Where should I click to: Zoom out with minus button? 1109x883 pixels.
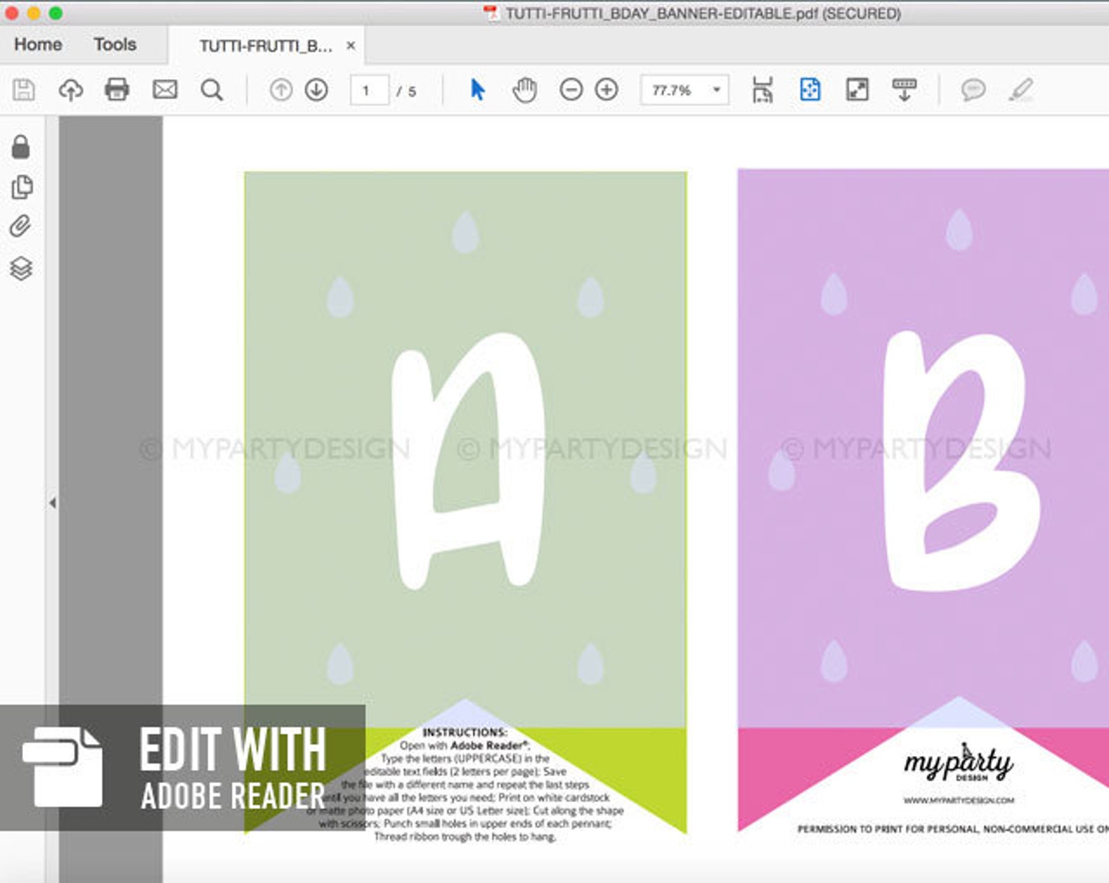[571, 90]
